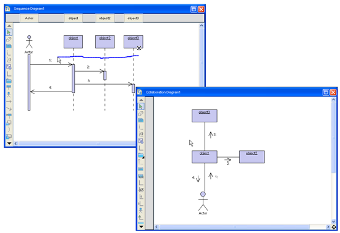This screenshot has width=340, height=233.
Task: Select the Actor header tab in Sequence Diagram
Action: [29, 18]
